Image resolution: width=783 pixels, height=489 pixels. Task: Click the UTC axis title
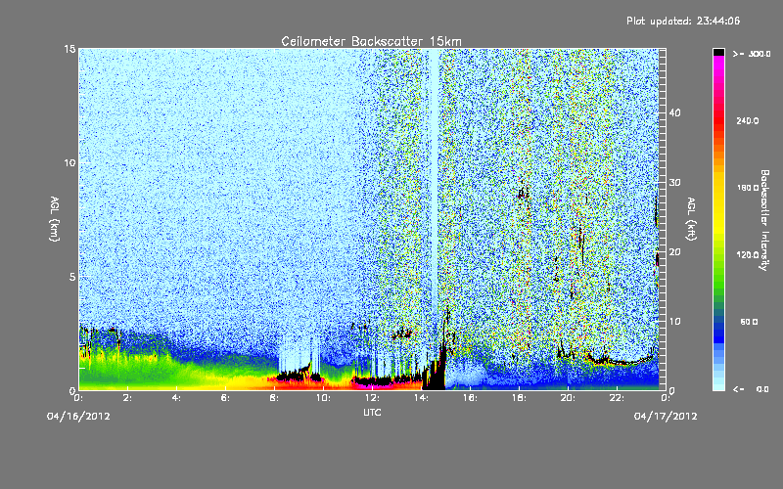click(x=372, y=412)
